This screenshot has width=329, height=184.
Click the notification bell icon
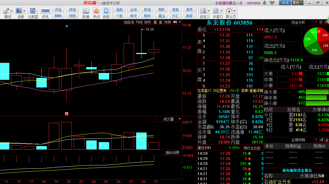pos(265,3)
